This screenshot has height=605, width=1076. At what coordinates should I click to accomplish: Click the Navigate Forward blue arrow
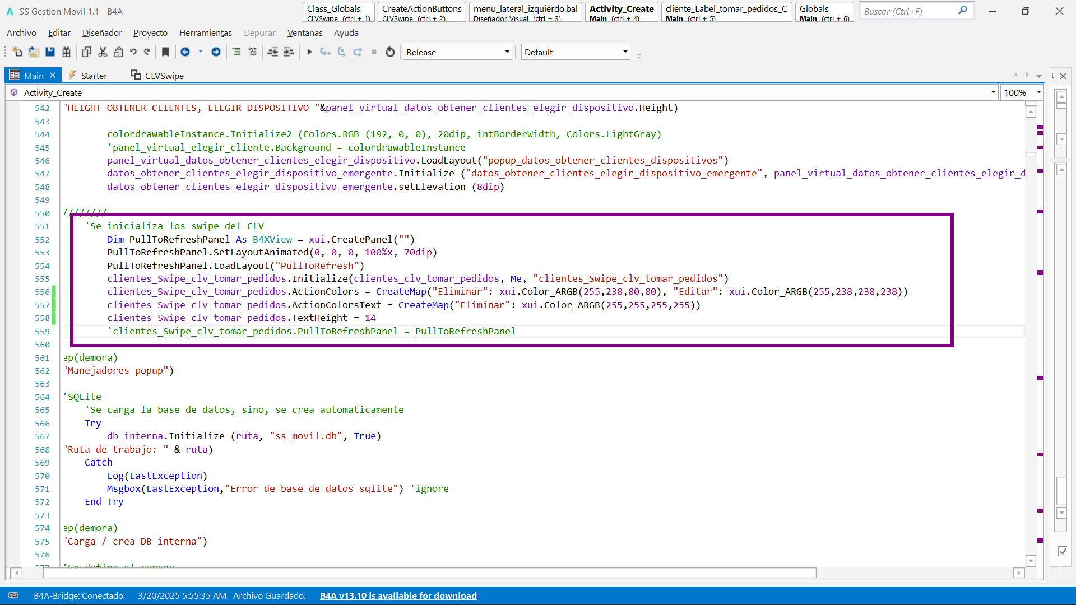coord(216,52)
